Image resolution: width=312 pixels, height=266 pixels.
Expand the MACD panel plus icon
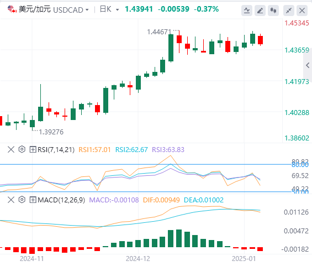[x=33, y=200]
